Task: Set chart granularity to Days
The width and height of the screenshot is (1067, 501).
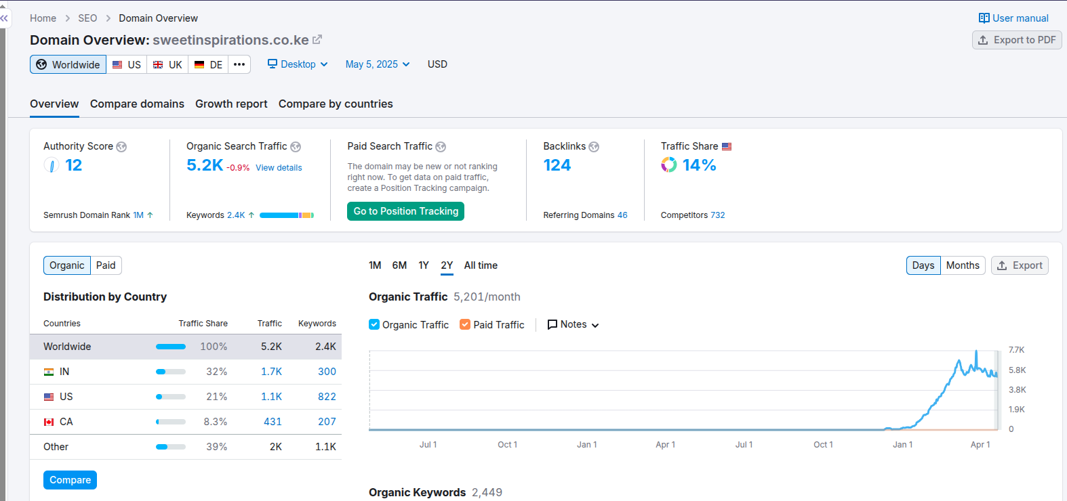Action: 923,265
